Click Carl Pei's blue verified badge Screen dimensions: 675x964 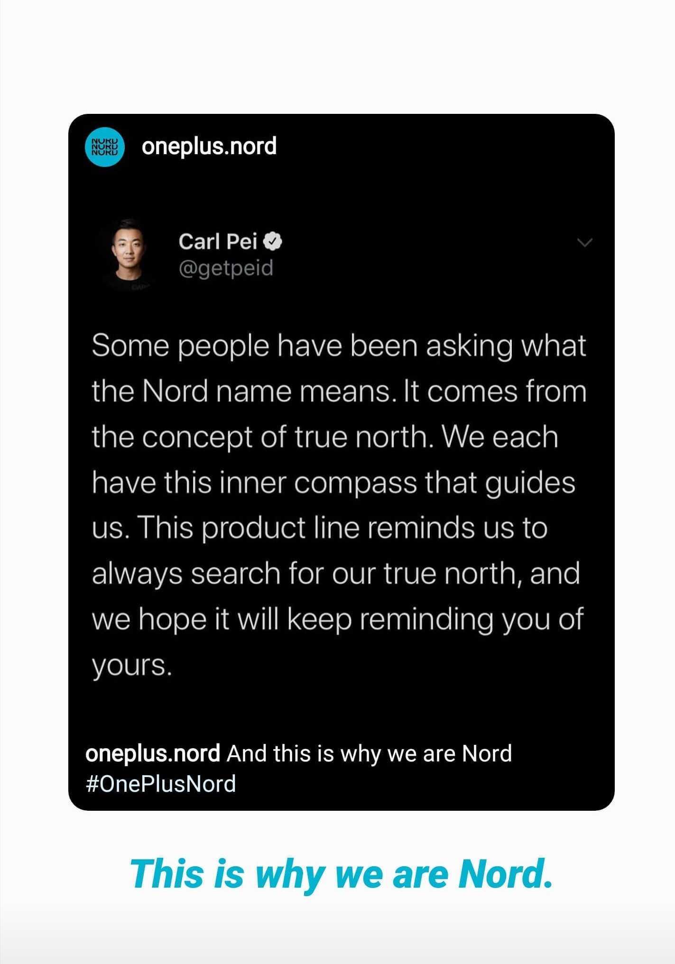(x=273, y=242)
